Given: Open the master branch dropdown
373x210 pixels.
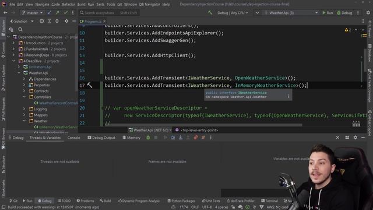Looking at the screenshot, I should [33, 13].
